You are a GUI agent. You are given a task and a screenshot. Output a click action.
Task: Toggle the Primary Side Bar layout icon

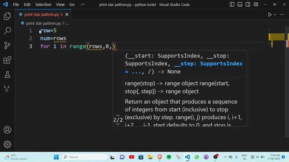(x=232, y=4)
